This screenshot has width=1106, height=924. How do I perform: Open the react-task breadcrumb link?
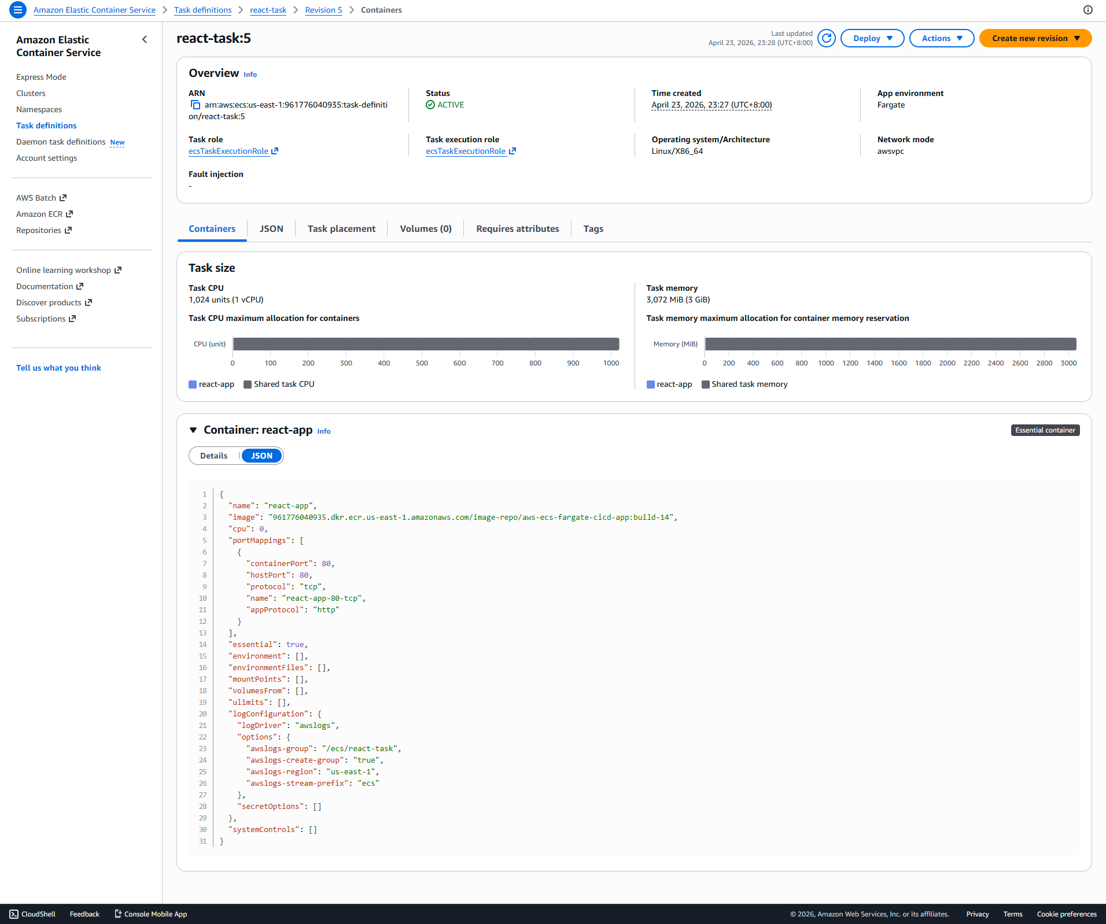click(268, 10)
